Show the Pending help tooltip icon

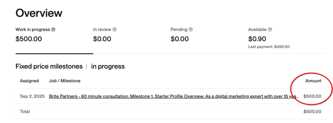[x=191, y=29]
